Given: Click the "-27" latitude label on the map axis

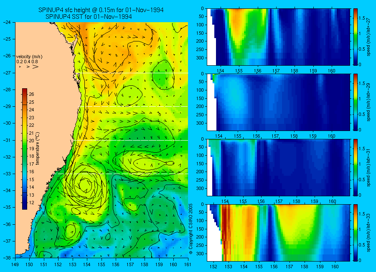Looking at the screenshot, I should click(7, 72).
